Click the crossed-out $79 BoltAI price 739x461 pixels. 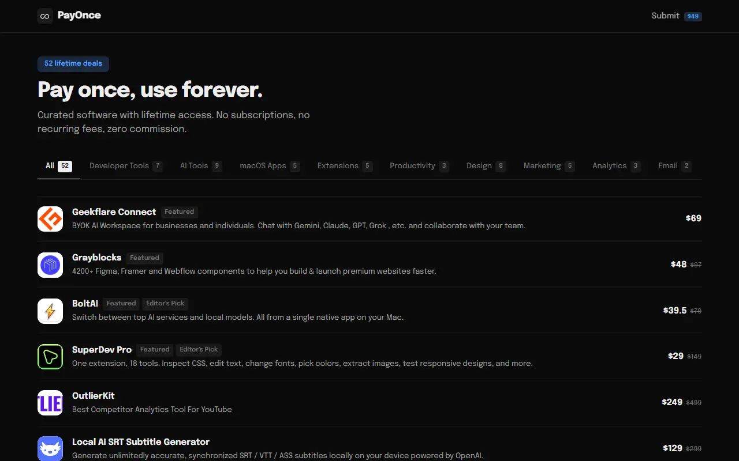[696, 311]
